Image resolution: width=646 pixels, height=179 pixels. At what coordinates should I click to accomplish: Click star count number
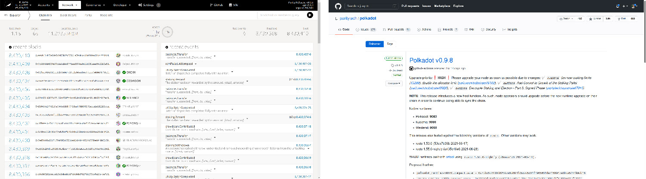pyautogui.click(x=608, y=18)
